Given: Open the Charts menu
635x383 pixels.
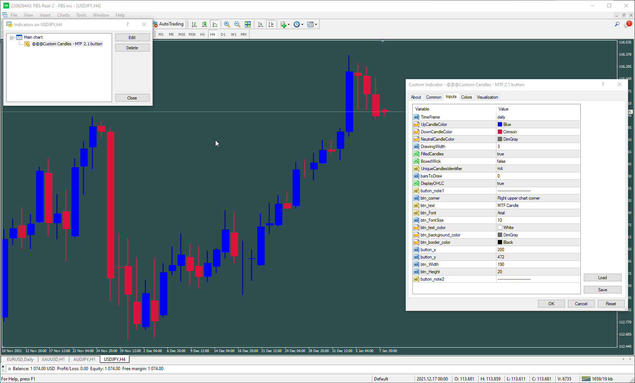Looking at the screenshot, I should [x=63, y=15].
